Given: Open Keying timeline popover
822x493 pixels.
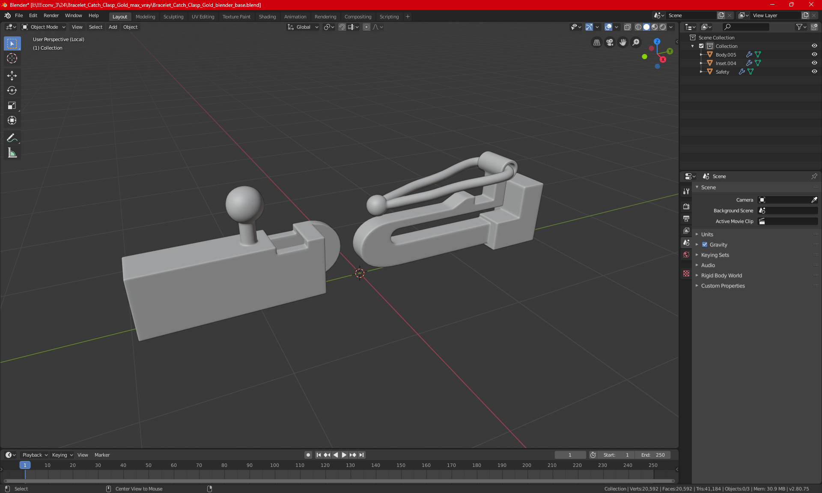Looking at the screenshot, I should coord(62,455).
